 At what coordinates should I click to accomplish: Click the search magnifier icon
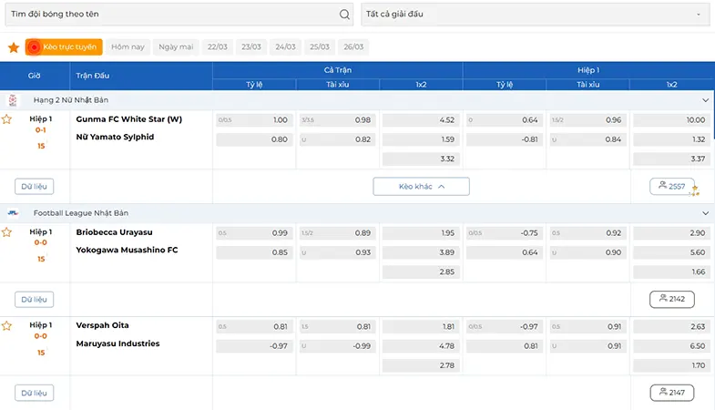click(344, 15)
